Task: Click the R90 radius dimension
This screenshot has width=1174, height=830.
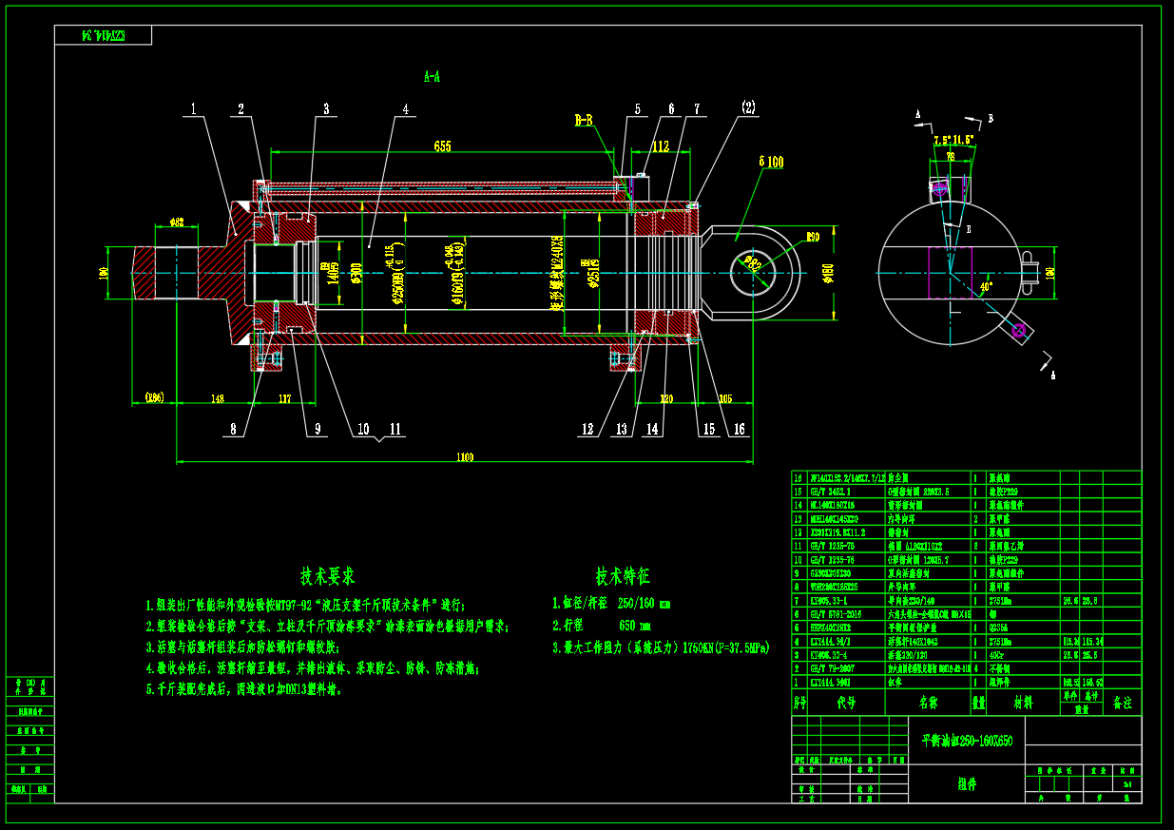Action: point(812,238)
